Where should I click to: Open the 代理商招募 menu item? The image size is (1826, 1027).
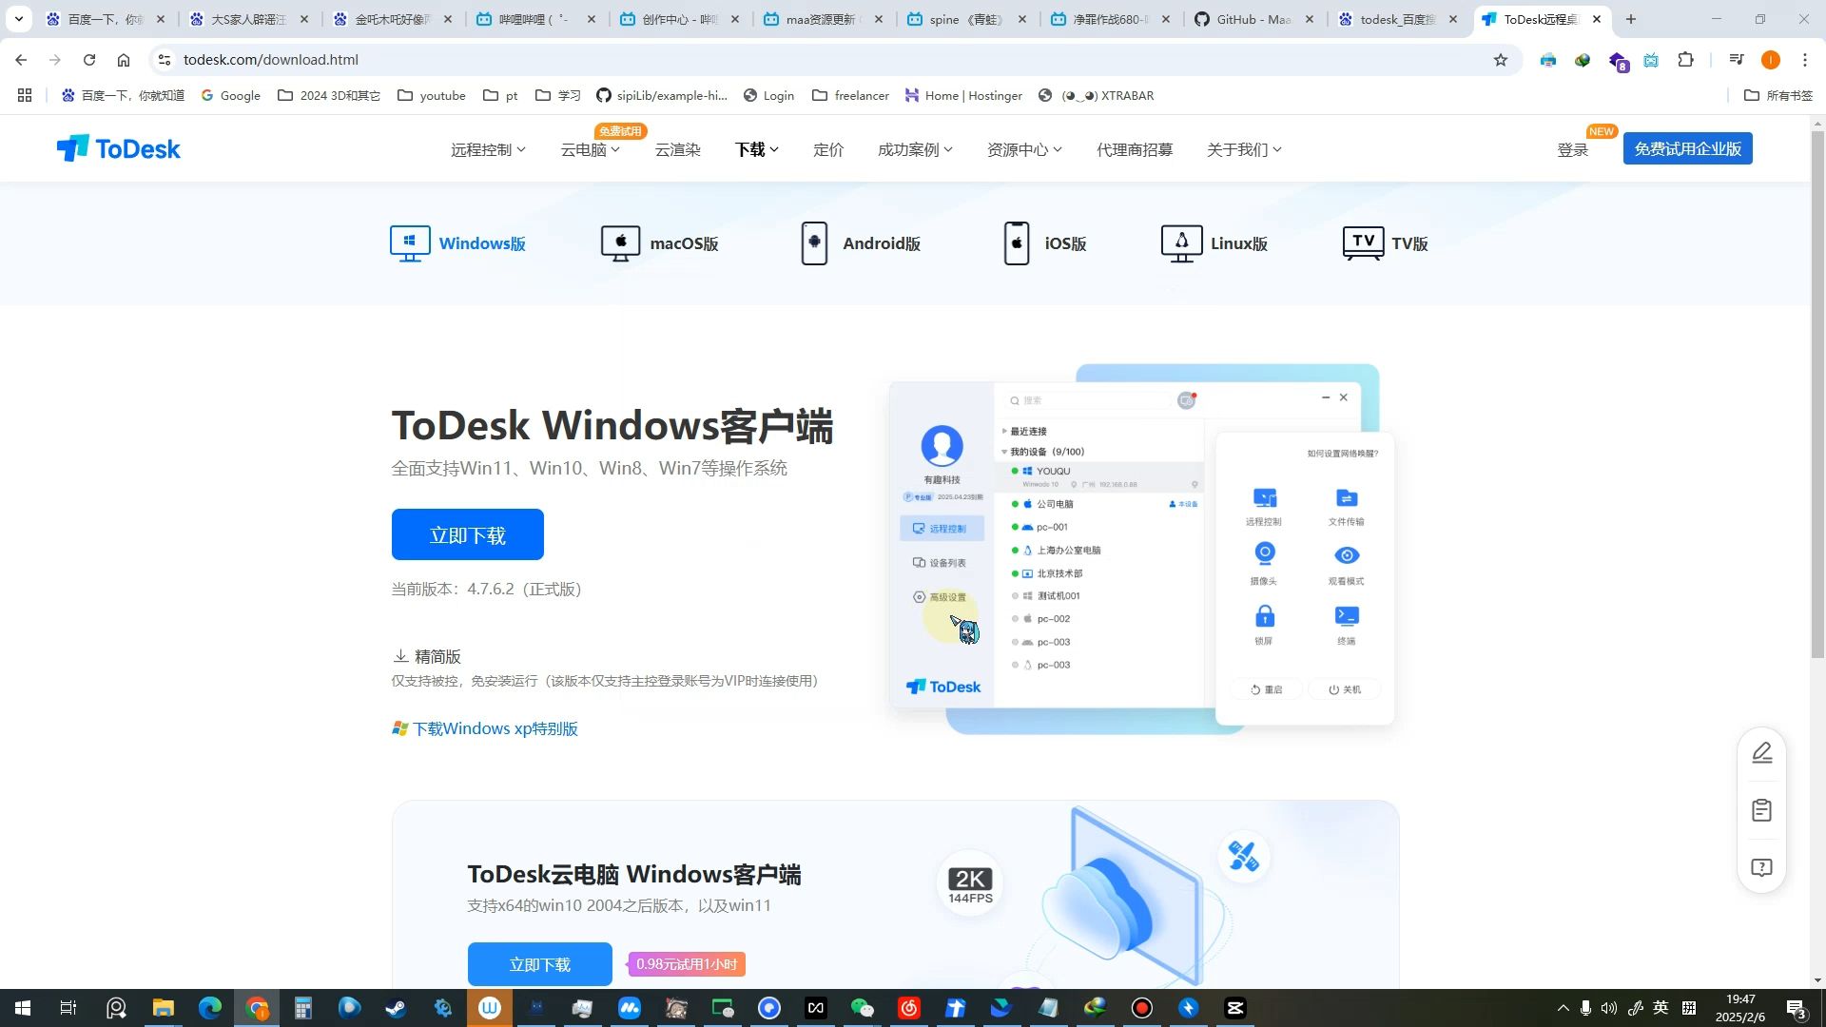[x=1135, y=149]
